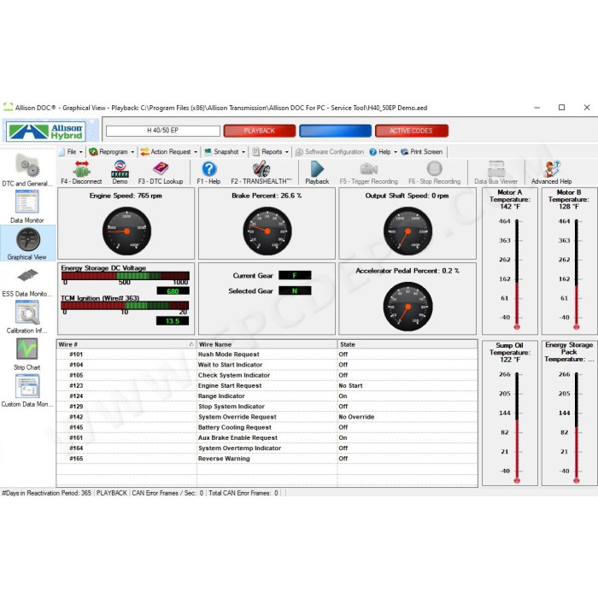The image size is (598, 598).
Task: Click TCM Ignition (Wire# 363) bar
Action: pos(125,305)
